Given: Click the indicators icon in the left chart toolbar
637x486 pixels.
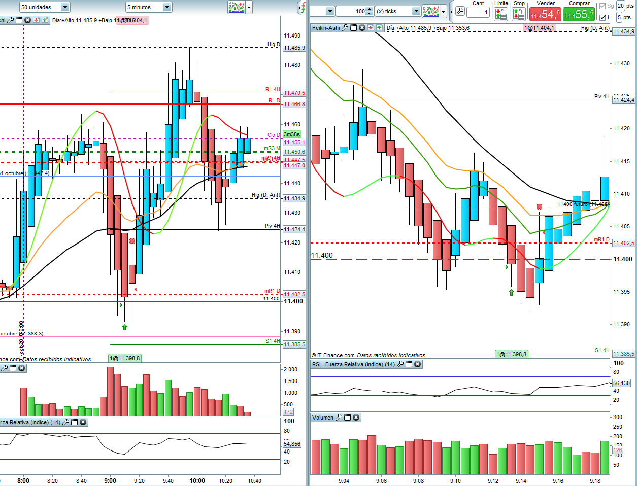Looking at the screenshot, I should [237, 7].
